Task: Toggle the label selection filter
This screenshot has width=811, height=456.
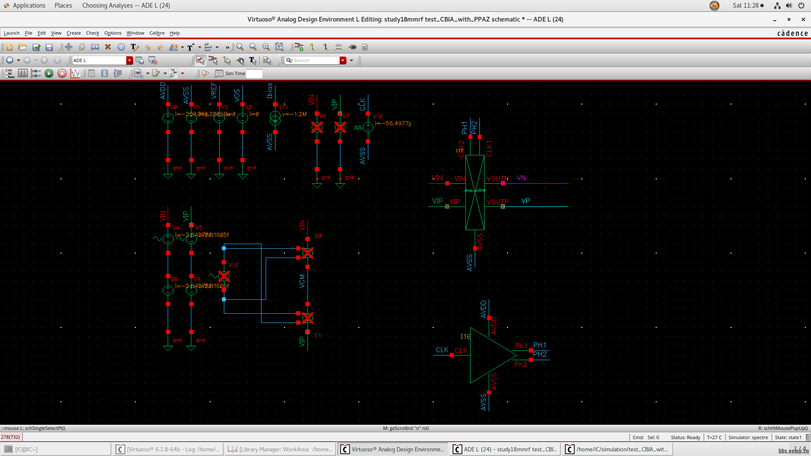Action: (x=253, y=61)
